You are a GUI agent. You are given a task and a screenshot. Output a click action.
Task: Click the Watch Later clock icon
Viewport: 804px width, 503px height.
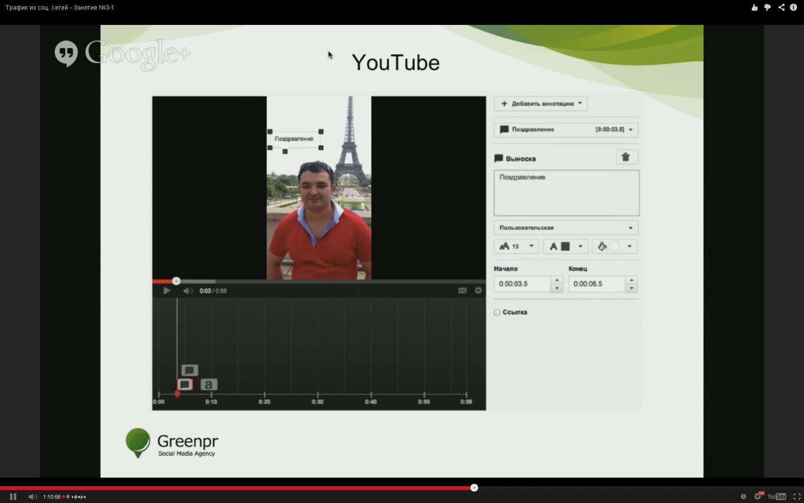pyautogui.click(x=743, y=496)
